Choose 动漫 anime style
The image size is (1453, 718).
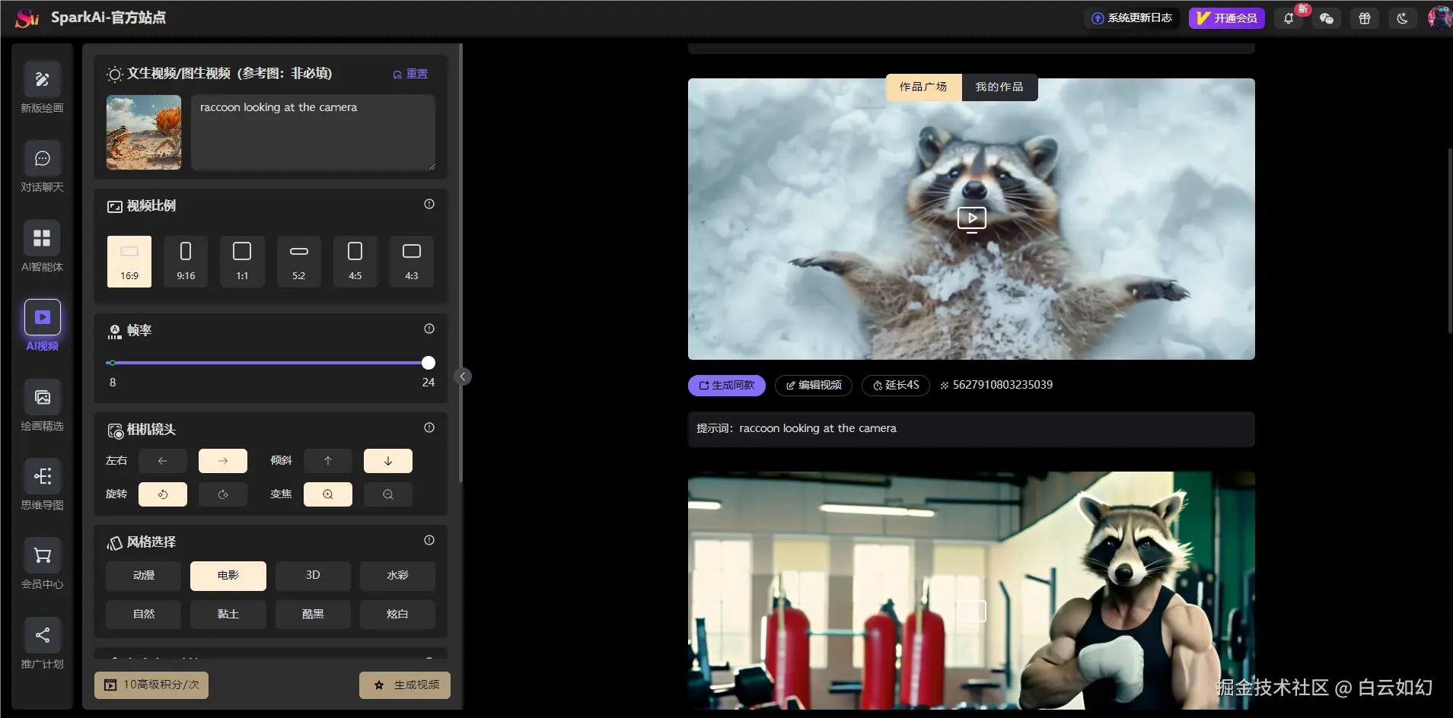coord(144,576)
